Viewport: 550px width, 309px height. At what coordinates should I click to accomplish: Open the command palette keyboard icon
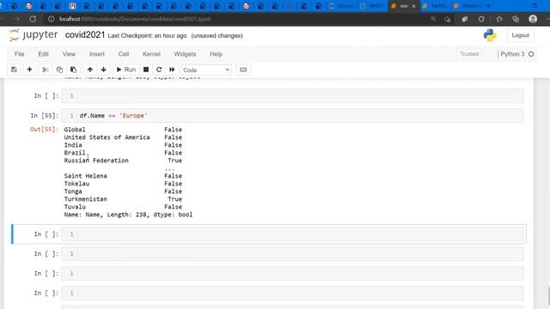pos(243,70)
